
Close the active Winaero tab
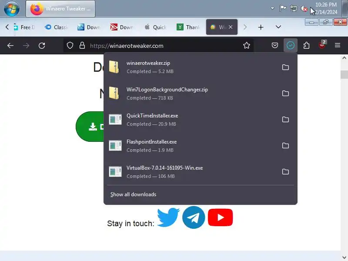(x=231, y=27)
